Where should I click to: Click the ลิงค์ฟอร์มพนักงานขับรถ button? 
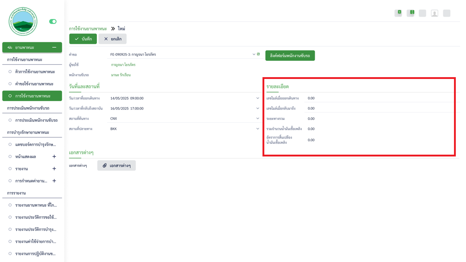click(x=290, y=55)
